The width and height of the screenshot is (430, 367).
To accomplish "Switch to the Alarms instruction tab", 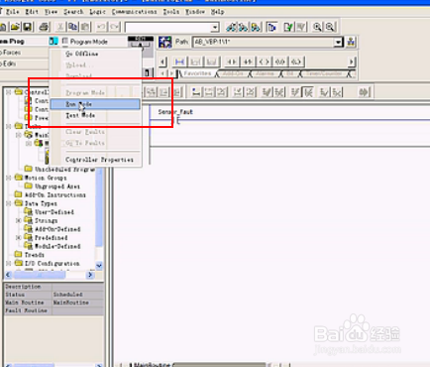I will click(x=265, y=73).
